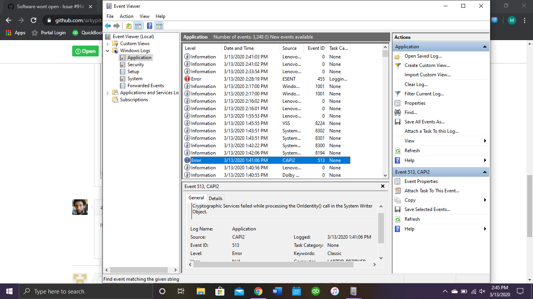The height and width of the screenshot is (299, 533).
Task: Click the Properties icon in Actions pane
Action: [x=398, y=103]
